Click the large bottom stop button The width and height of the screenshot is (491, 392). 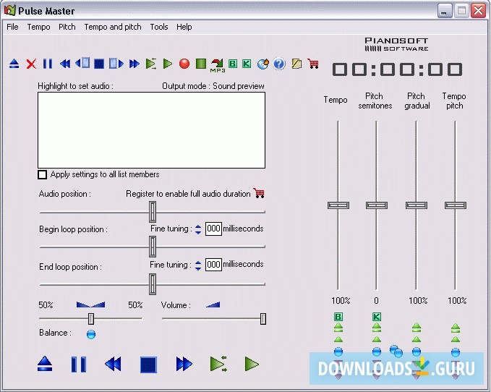(148, 365)
